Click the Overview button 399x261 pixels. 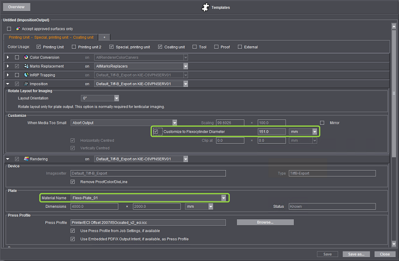[16, 7]
